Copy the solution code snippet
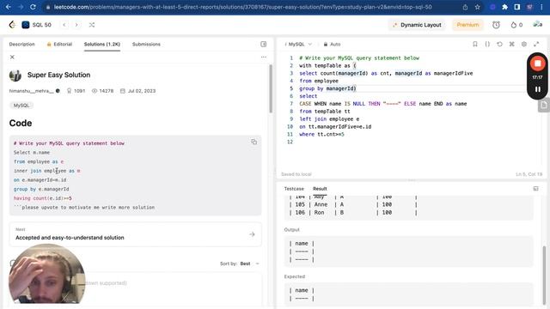Image resolution: width=550 pixels, height=309 pixels. [x=254, y=142]
